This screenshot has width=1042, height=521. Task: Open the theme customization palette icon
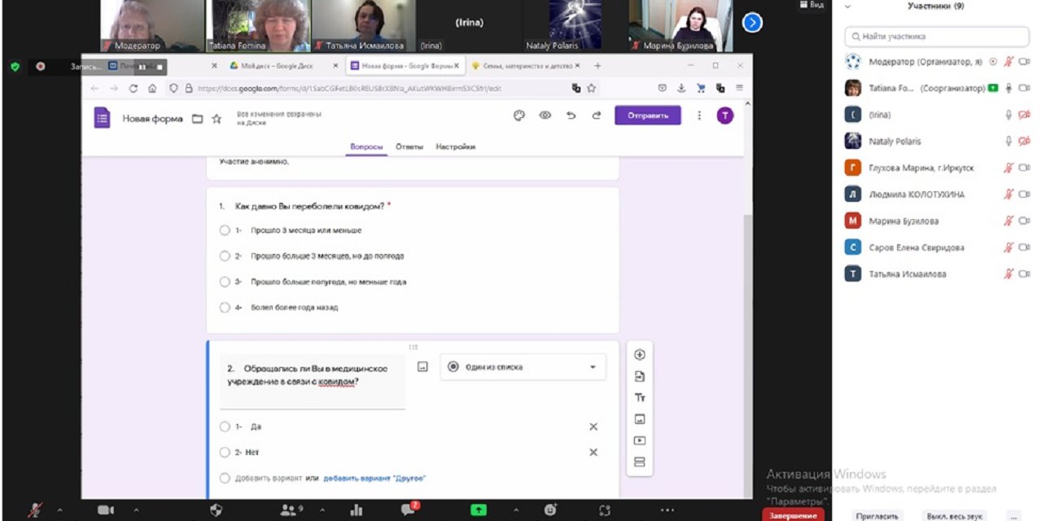519,116
